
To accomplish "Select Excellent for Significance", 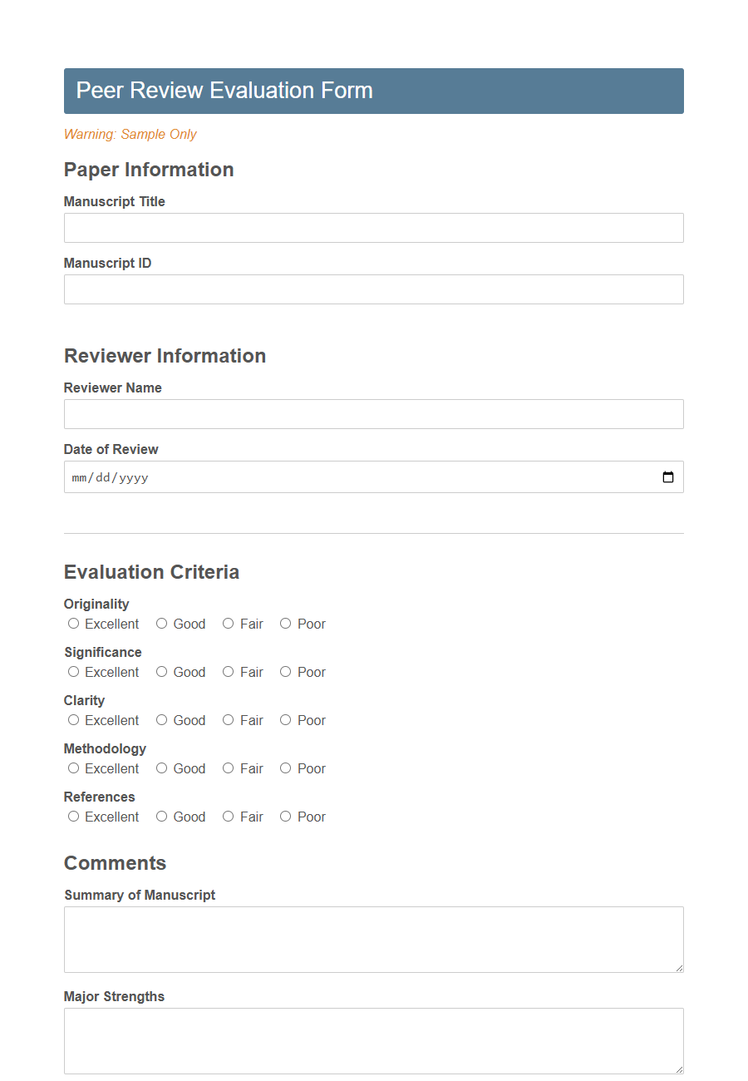I will coord(73,671).
